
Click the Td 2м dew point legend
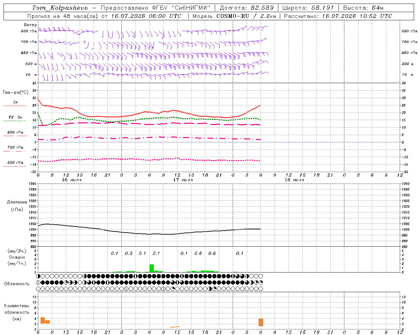15,117
